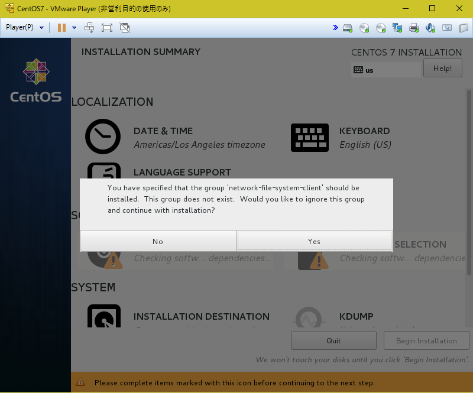Expand the Player menu dropdown arrow

click(x=41, y=28)
